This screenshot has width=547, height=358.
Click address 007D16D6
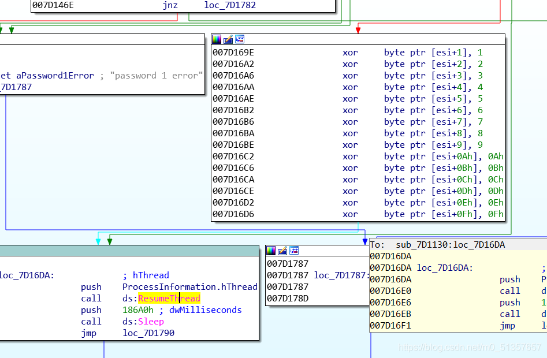coord(233,214)
